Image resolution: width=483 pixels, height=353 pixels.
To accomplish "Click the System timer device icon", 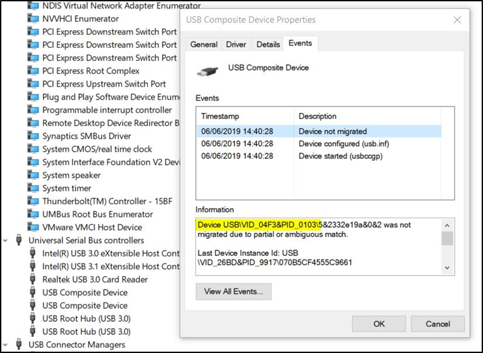I will point(33,188).
